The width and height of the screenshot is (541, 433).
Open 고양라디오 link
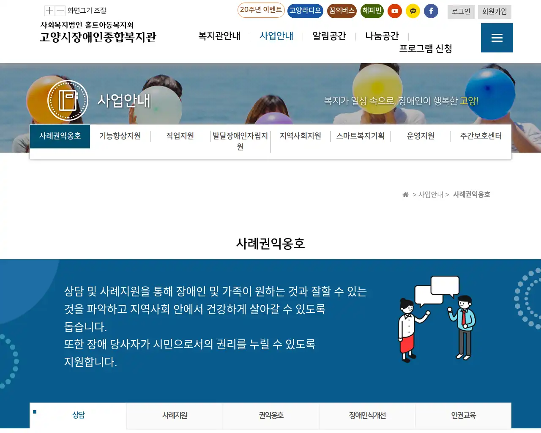tap(305, 11)
